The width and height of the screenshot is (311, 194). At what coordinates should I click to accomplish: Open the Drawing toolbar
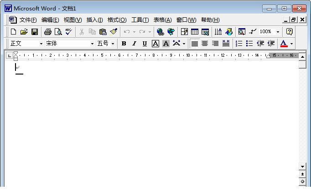tap(228, 32)
